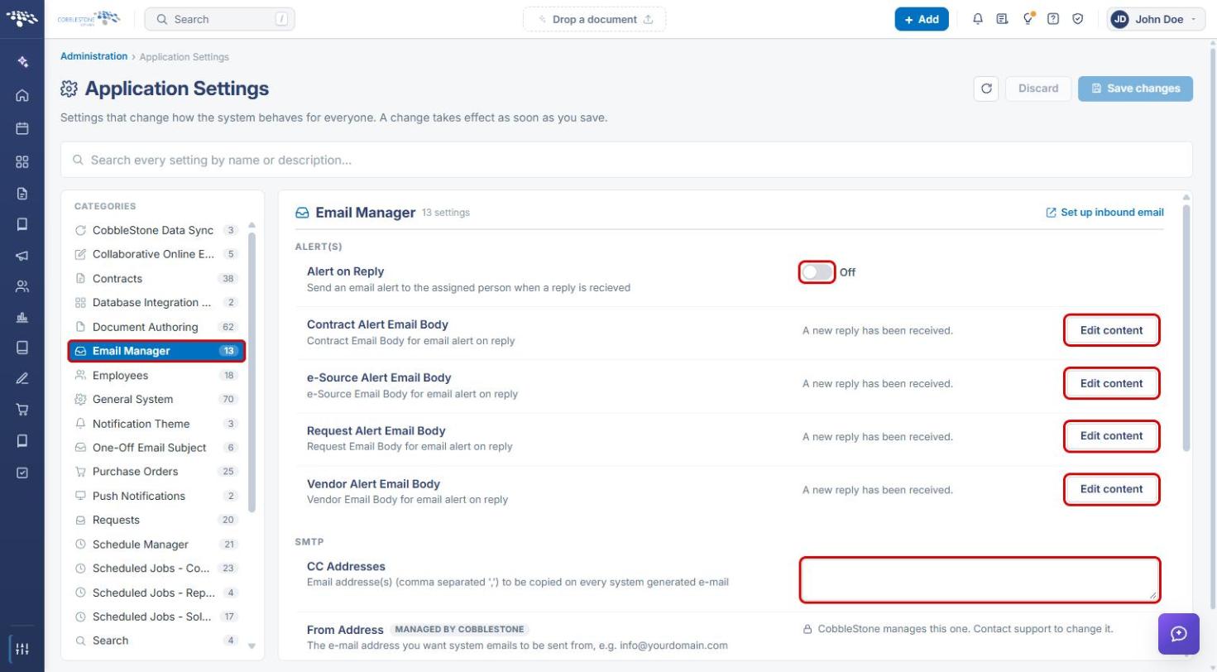Click the refresh icon beside Discard
The height and width of the screenshot is (672, 1217).
[986, 89]
